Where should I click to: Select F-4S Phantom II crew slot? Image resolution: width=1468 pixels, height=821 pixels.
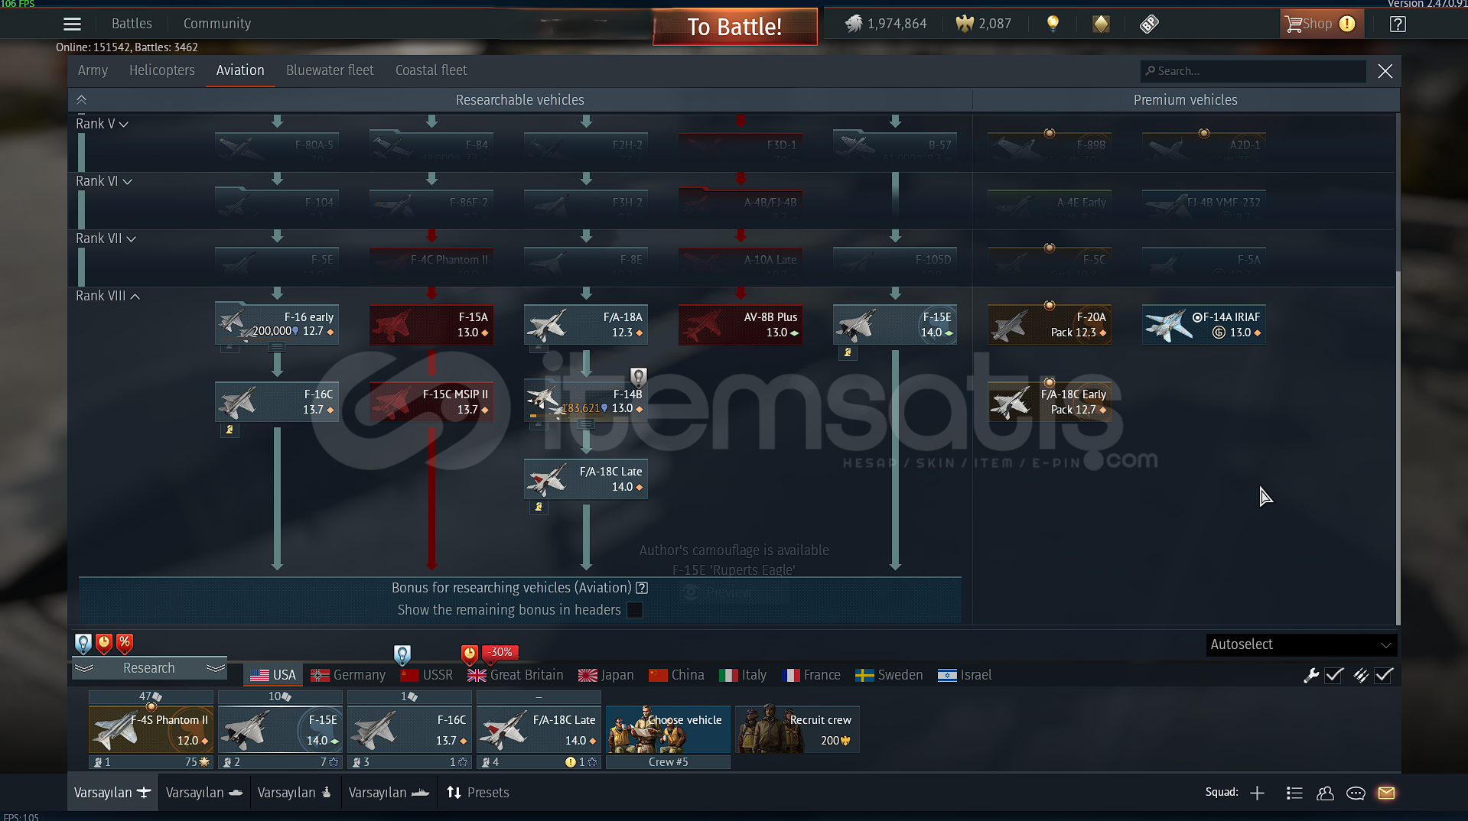(151, 729)
